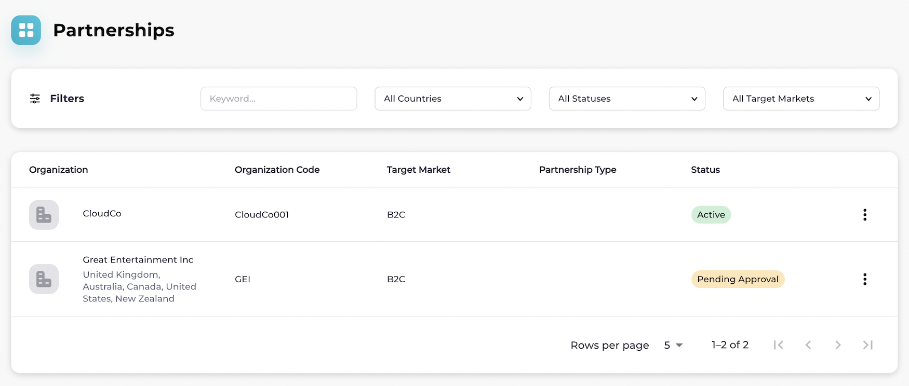Click the Rows per page label

tap(610, 346)
